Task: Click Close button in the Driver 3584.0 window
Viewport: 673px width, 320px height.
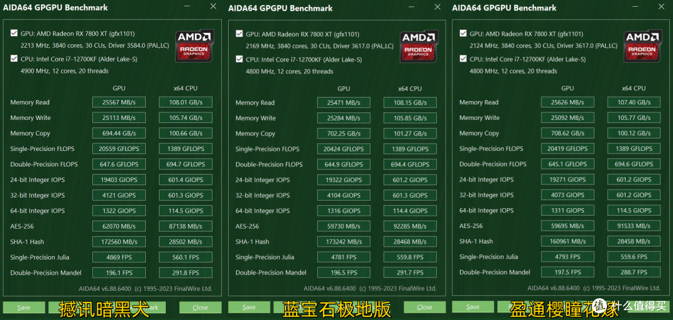Action: click(201, 307)
